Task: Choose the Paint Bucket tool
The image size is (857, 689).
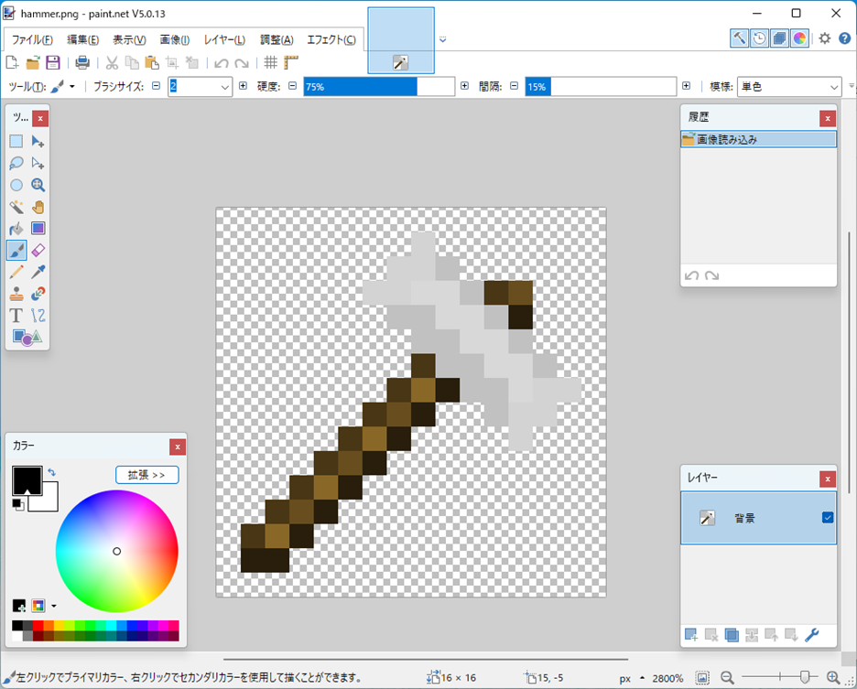Action: point(16,229)
